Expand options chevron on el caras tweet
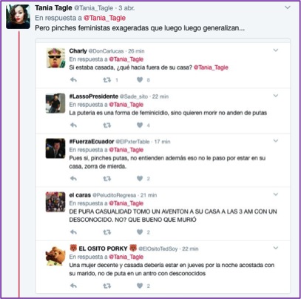301x299 pixels. click(x=276, y=194)
